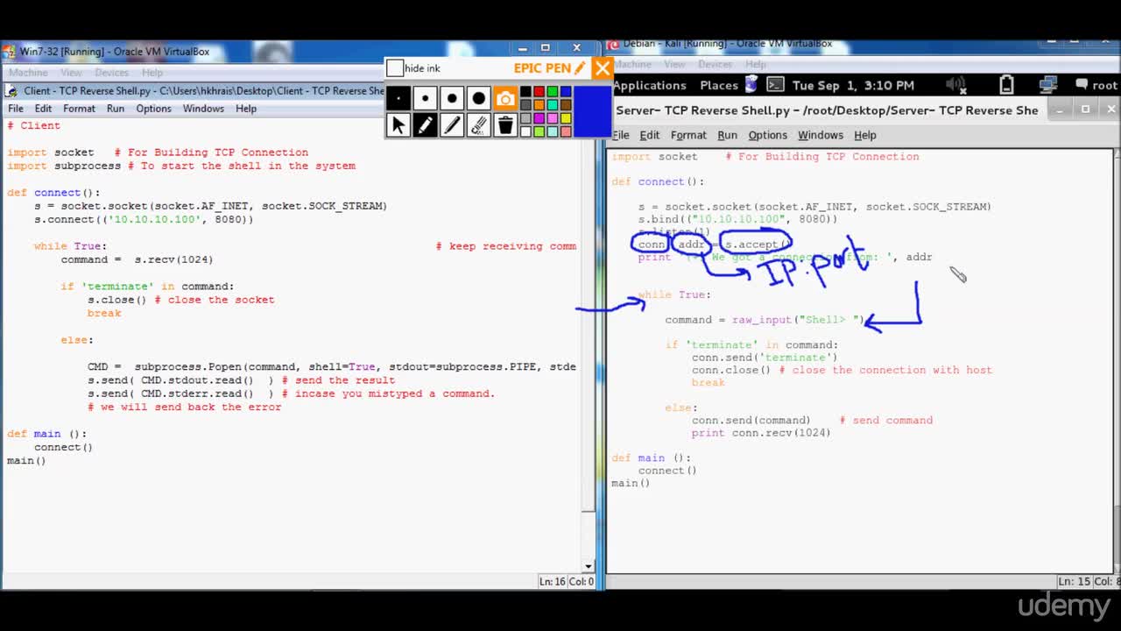The image size is (1121, 631).
Task: Open File menu in Client IDLE window
Action: [16, 109]
